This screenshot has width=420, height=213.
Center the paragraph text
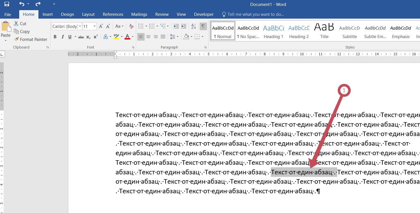tap(148, 37)
